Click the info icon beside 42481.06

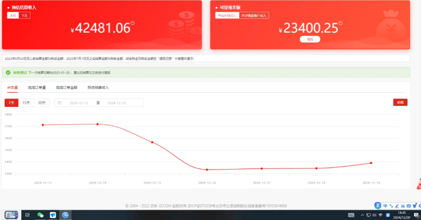[133, 23]
